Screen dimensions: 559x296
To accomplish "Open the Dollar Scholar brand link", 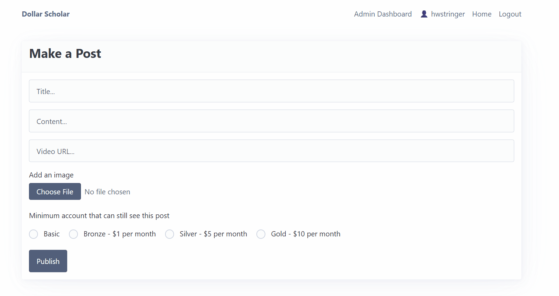I will [46, 14].
